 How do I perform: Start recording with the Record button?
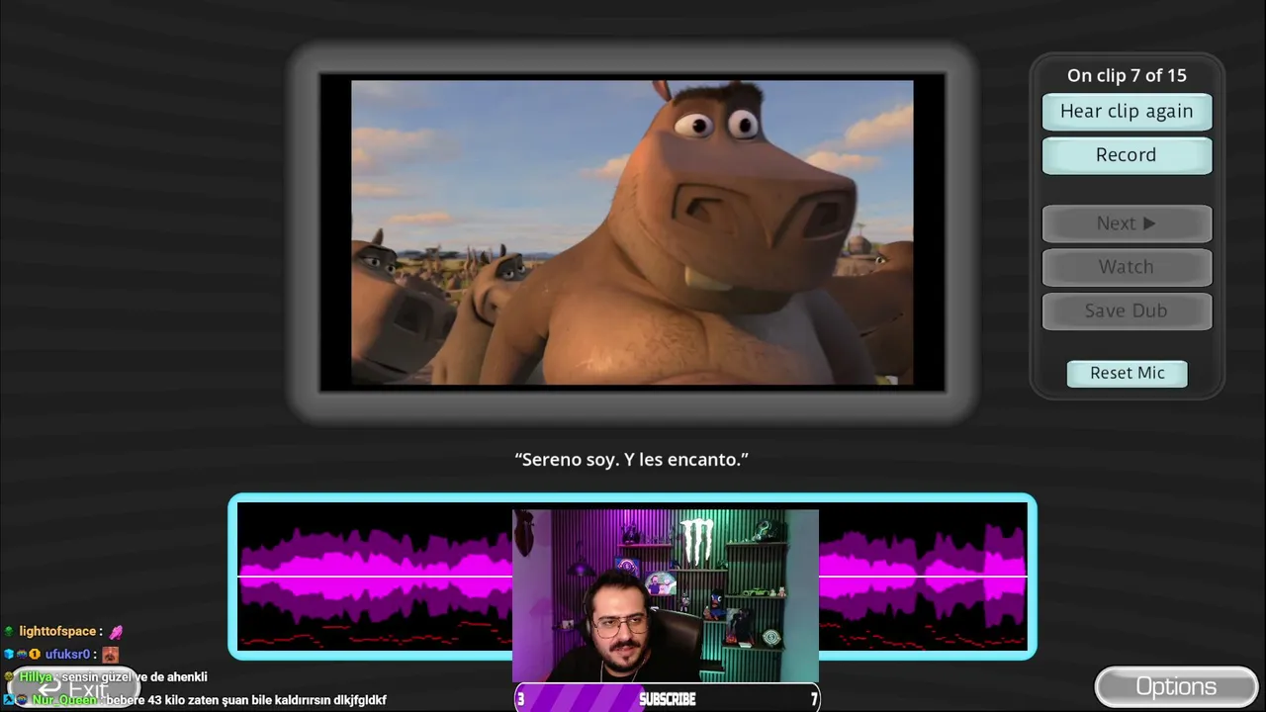[1127, 155]
